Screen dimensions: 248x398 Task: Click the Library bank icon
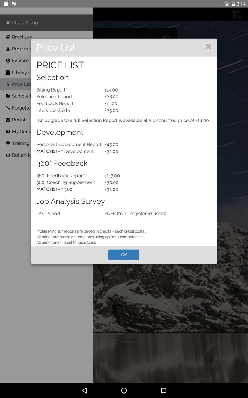point(8,72)
